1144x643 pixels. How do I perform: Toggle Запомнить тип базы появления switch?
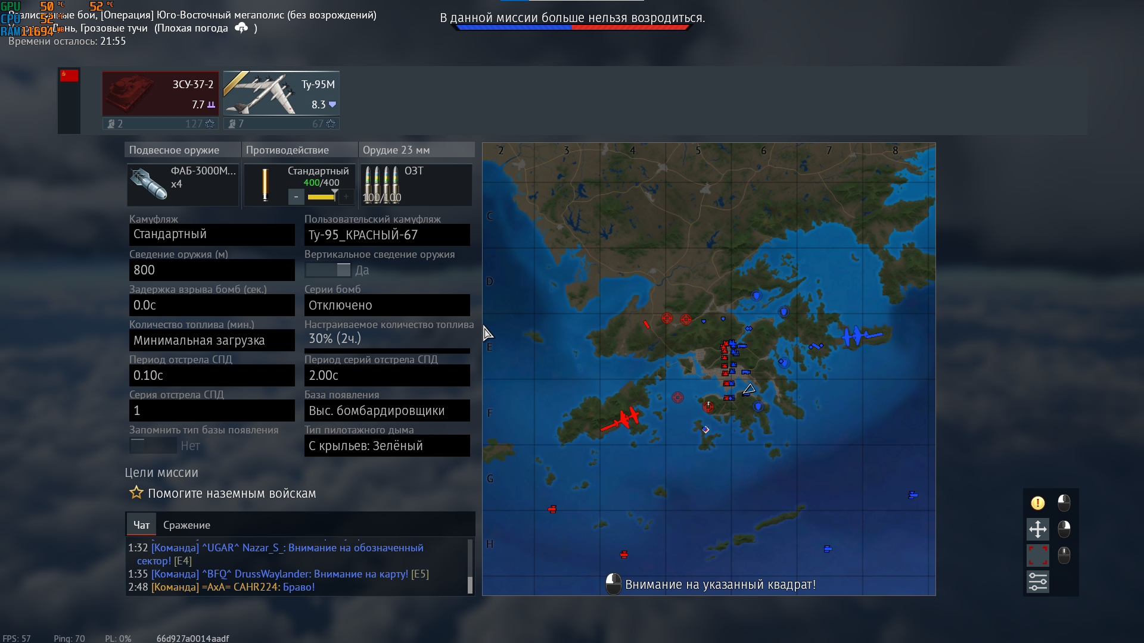tap(153, 445)
